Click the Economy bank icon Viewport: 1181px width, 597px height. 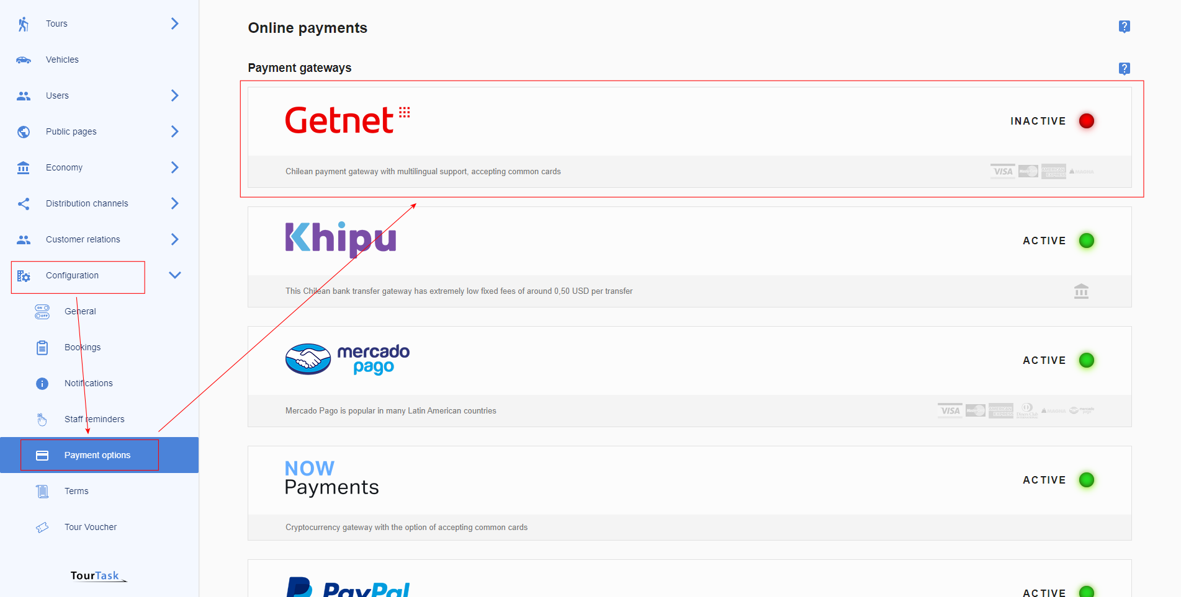tap(24, 167)
